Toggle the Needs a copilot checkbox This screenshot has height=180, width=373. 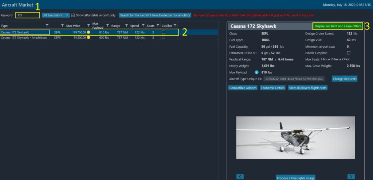pyautogui.click(x=349, y=53)
